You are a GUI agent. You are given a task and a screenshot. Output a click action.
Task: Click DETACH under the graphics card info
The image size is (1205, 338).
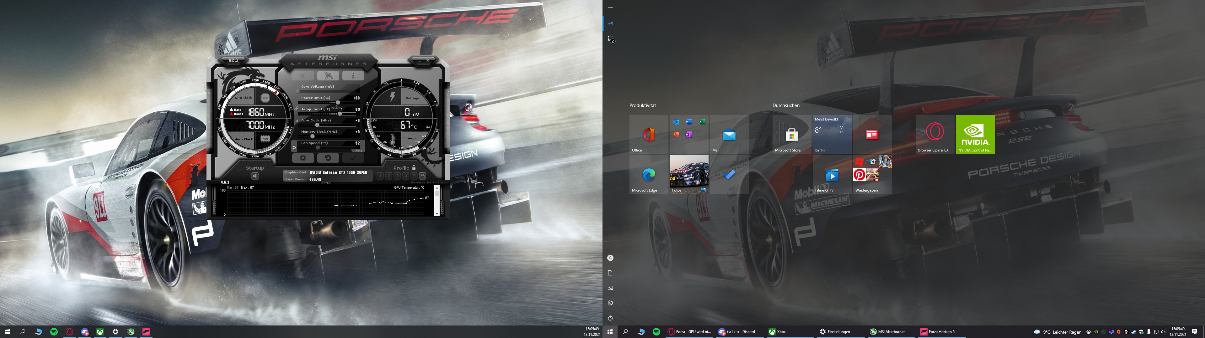[x=327, y=183]
